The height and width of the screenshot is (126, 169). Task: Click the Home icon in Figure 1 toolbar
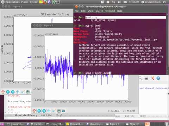pyautogui.click(x=3, y=92)
